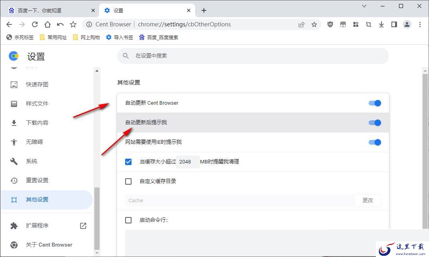Click the sidebar scroll up arrow
The image size is (429, 257).
coord(97,70)
